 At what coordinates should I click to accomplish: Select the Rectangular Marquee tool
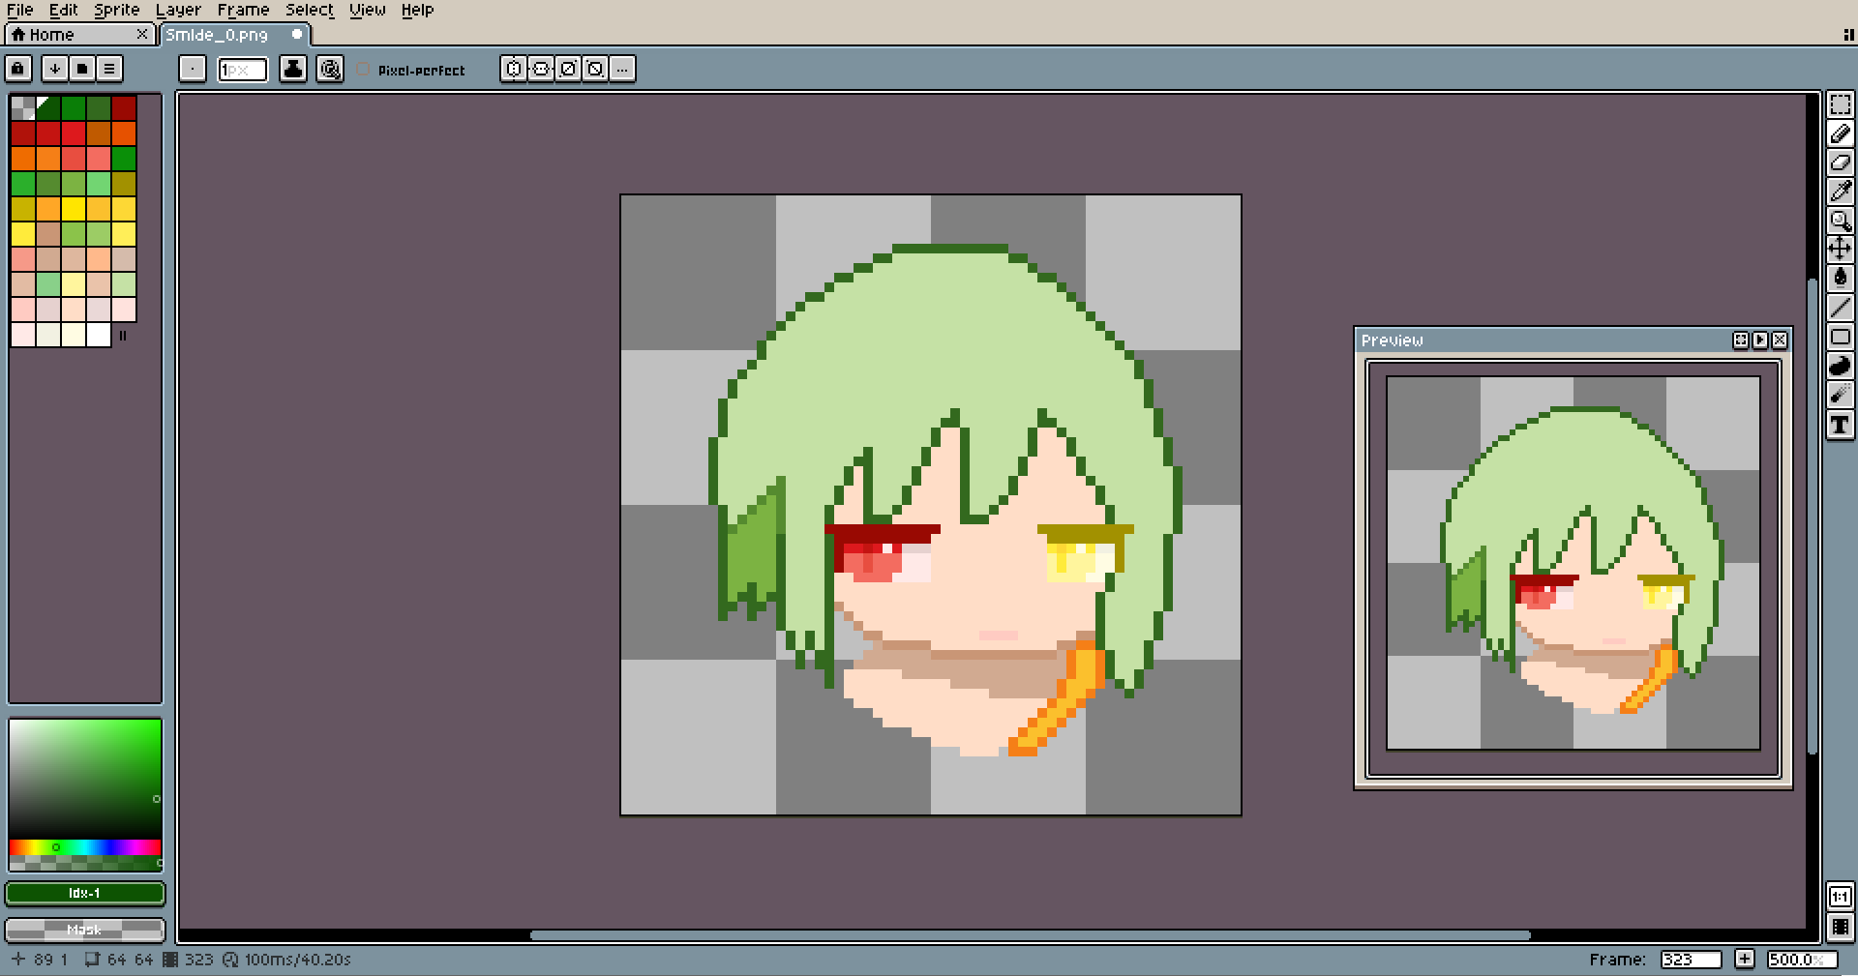click(x=1840, y=104)
